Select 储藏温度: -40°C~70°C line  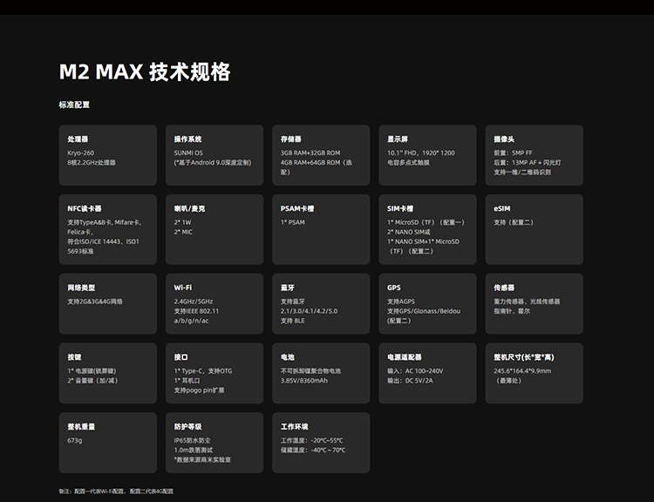coord(313,450)
